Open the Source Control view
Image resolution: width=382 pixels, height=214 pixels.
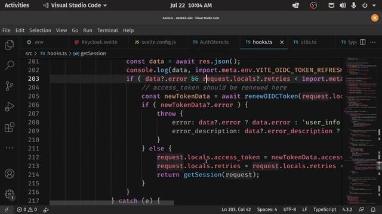[x=10, y=86]
